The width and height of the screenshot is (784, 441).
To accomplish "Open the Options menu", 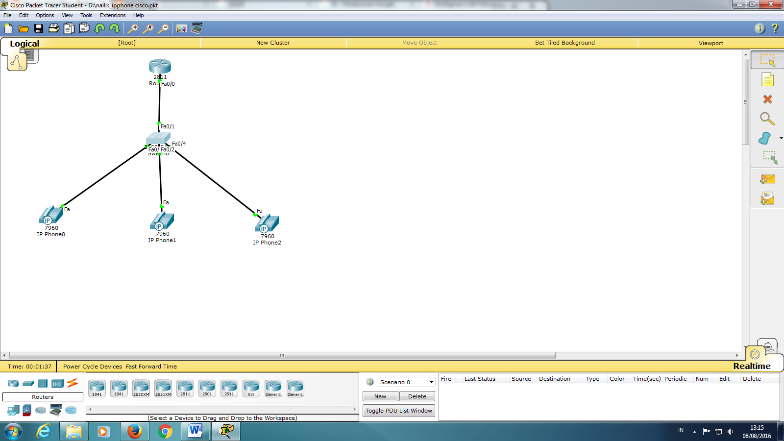I will point(45,15).
